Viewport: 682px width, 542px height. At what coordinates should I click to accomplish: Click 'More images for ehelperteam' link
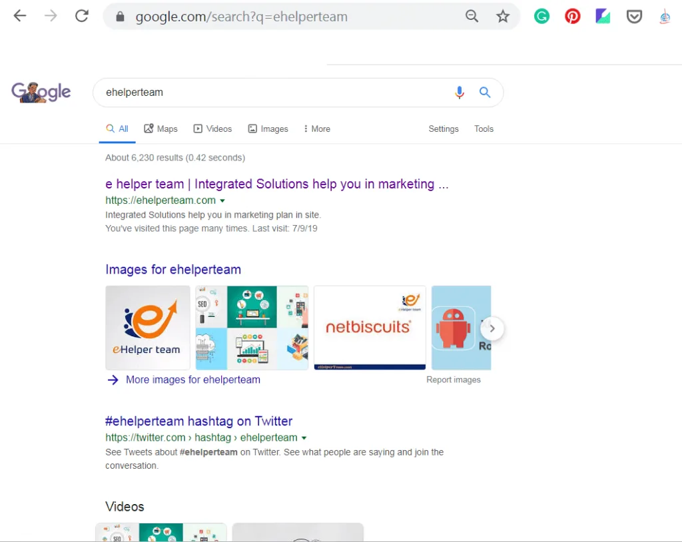(x=193, y=380)
